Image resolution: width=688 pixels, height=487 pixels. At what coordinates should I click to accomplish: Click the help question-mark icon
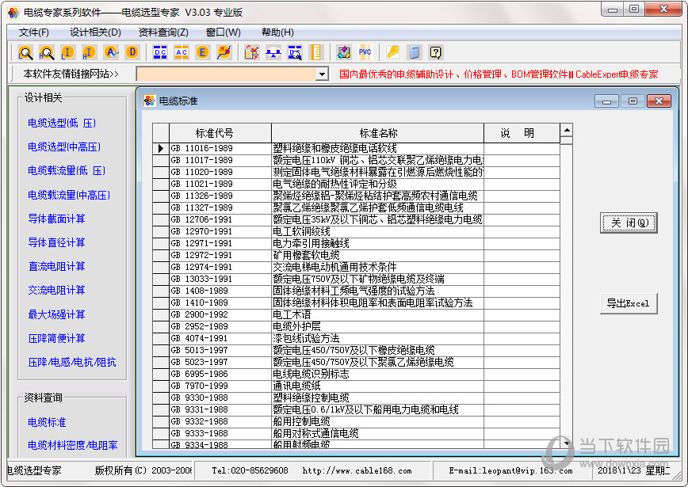435,52
